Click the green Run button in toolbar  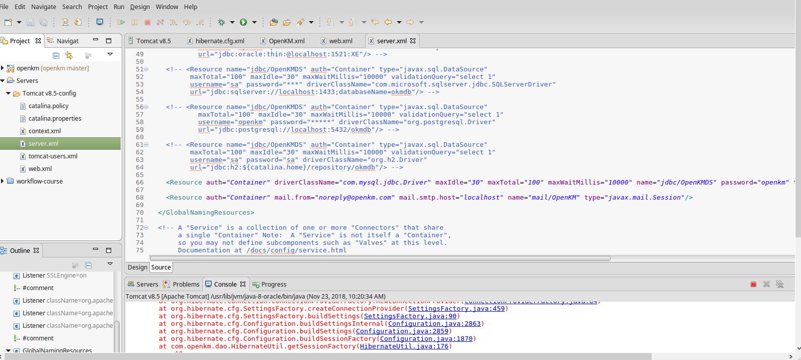pyautogui.click(x=243, y=22)
